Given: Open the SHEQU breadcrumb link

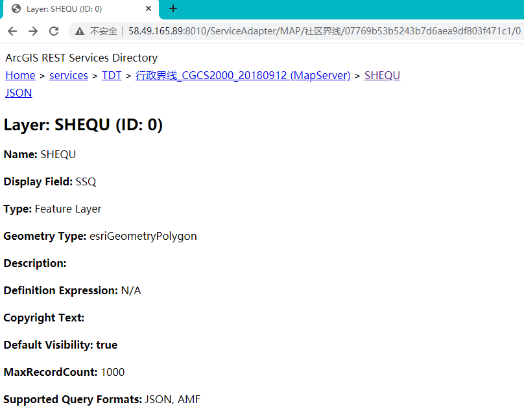Looking at the screenshot, I should tap(382, 75).
